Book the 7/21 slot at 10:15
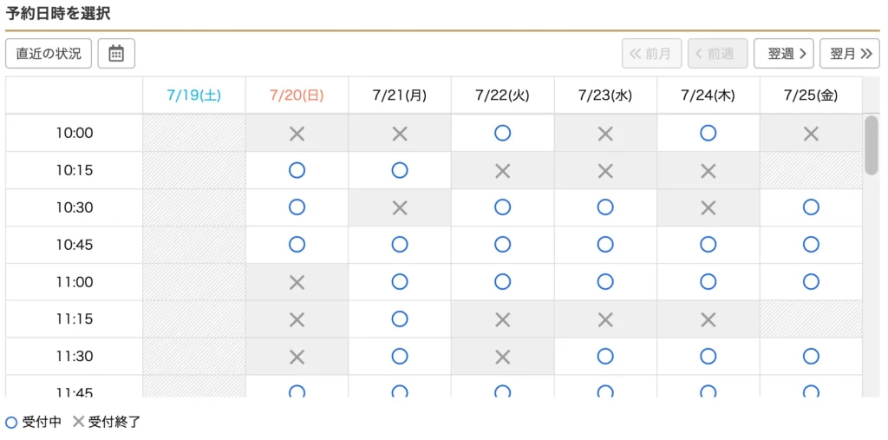888x440 pixels. tap(400, 170)
